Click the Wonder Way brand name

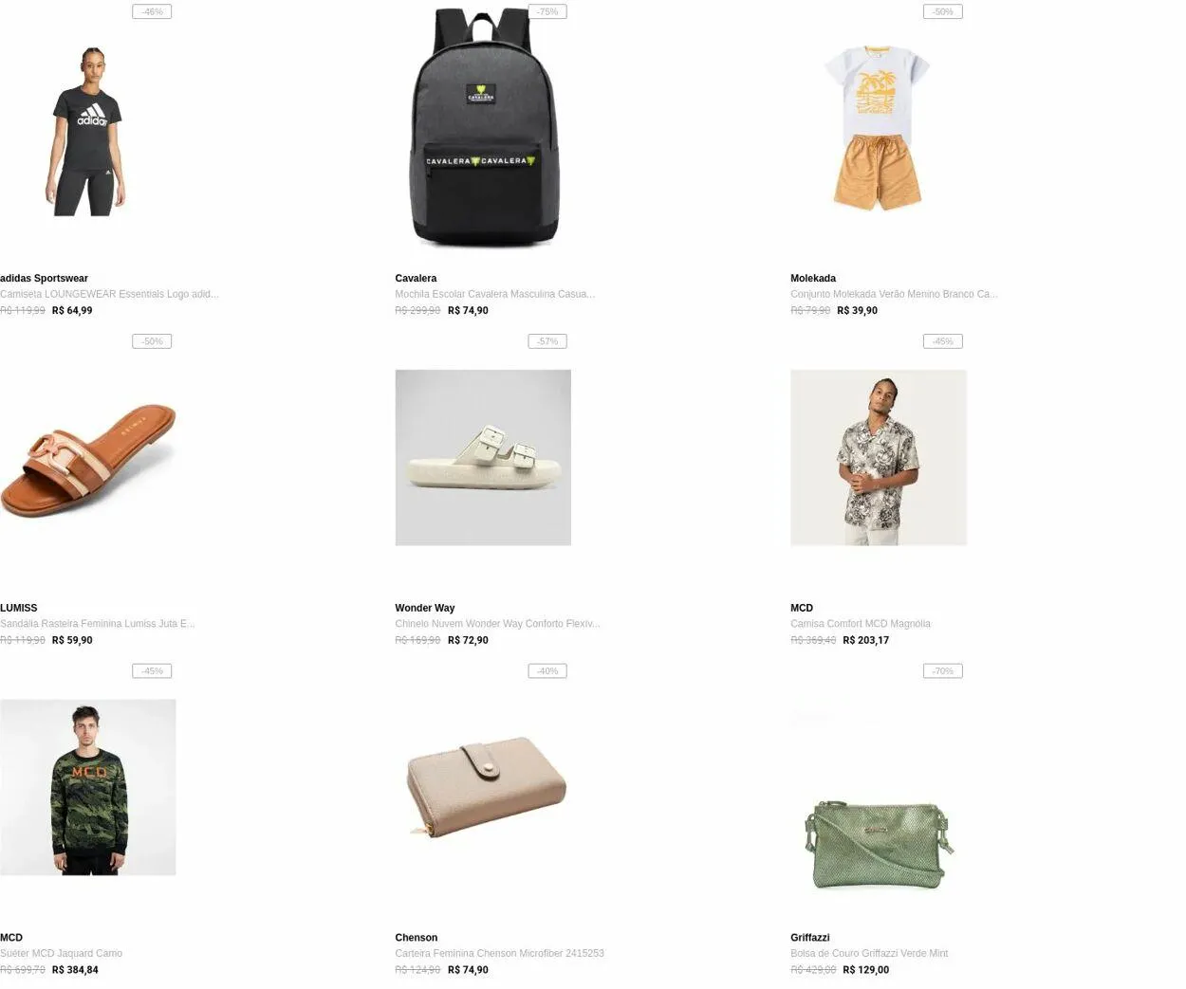click(x=425, y=608)
